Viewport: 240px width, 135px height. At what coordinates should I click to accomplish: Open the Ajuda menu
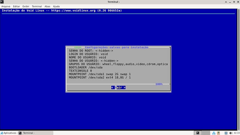click(56, 6)
